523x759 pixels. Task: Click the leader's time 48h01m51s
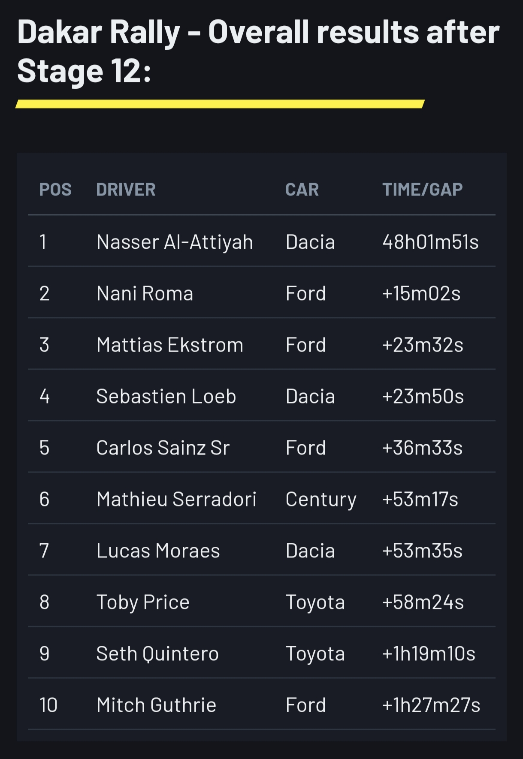(x=430, y=242)
